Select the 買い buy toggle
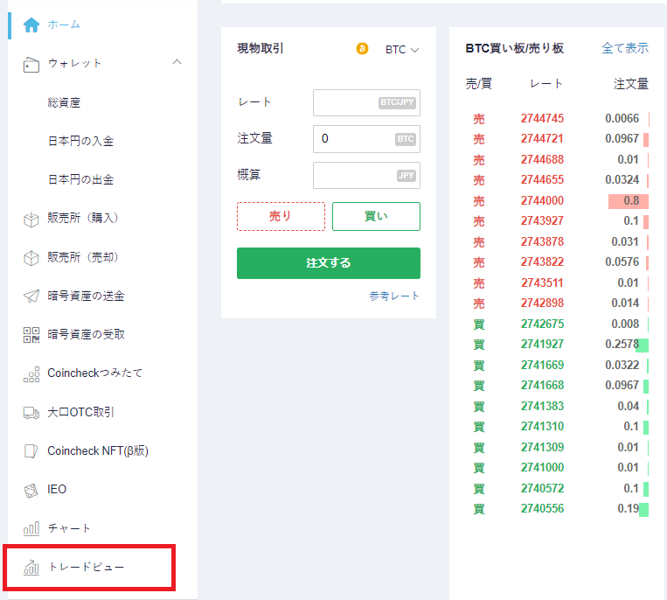 pyautogui.click(x=376, y=216)
